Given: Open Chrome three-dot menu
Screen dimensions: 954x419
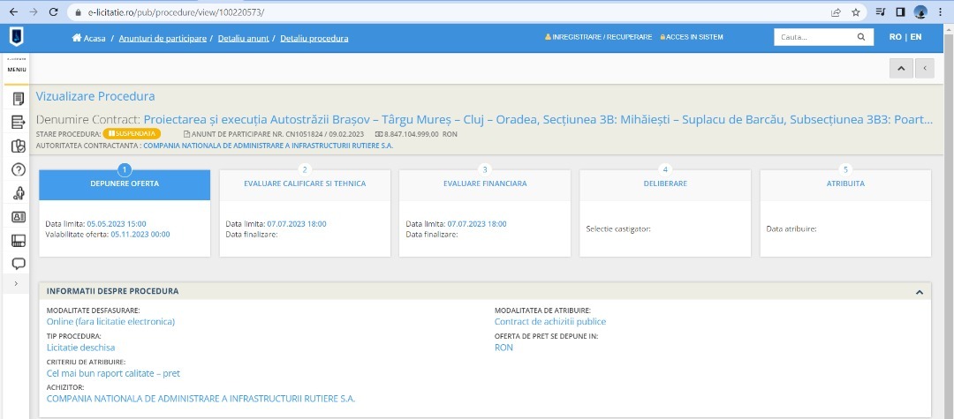Looking at the screenshot, I should pos(941,12).
